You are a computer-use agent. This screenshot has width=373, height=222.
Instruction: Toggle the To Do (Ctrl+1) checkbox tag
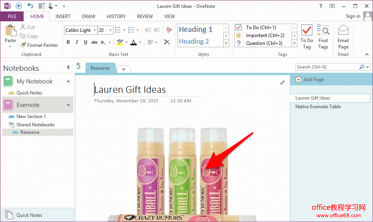pos(238,28)
